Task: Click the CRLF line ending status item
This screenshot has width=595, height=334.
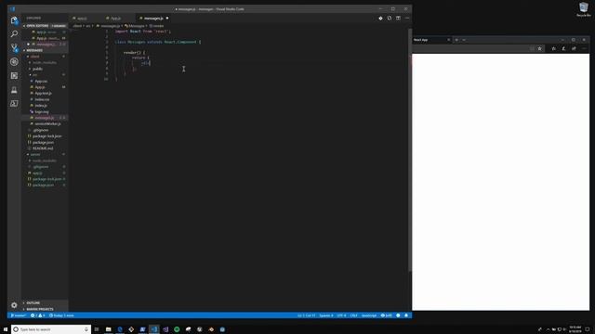Action: pos(353,315)
